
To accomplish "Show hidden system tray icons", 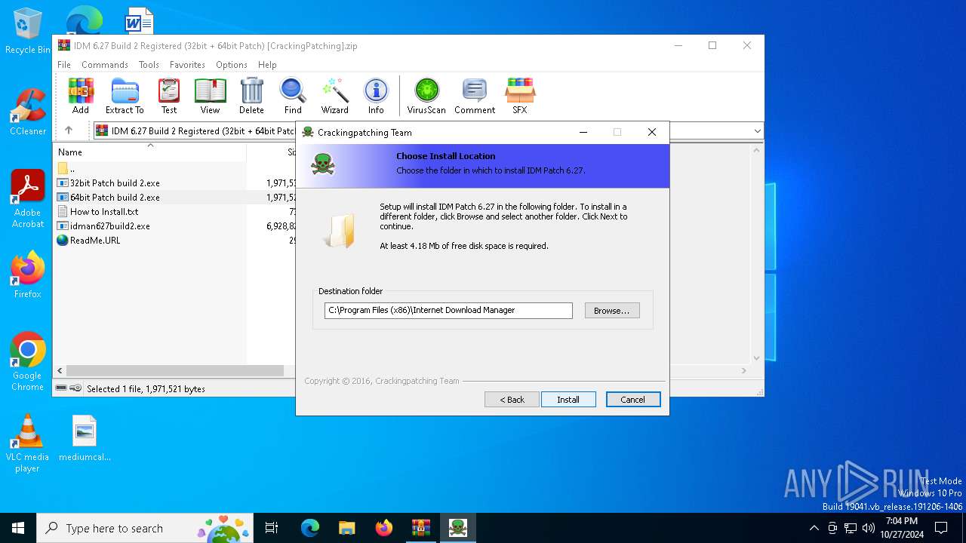I will [814, 528].
